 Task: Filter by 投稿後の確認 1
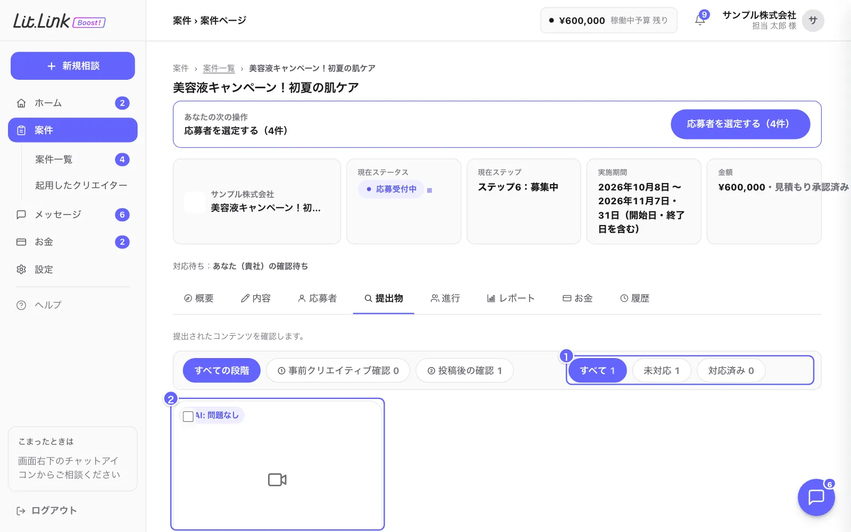point(464,370)
